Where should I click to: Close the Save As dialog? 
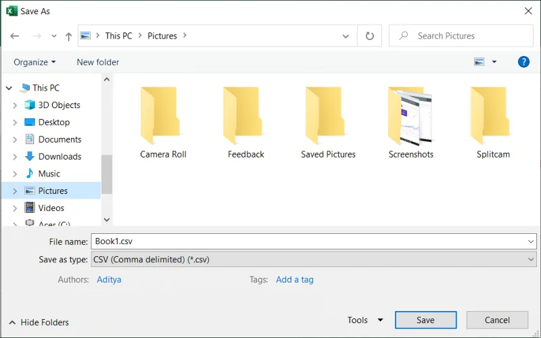(x=528, y=11)
